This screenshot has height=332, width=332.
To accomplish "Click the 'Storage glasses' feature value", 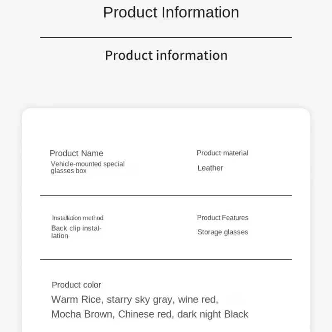I will [223, 232].
